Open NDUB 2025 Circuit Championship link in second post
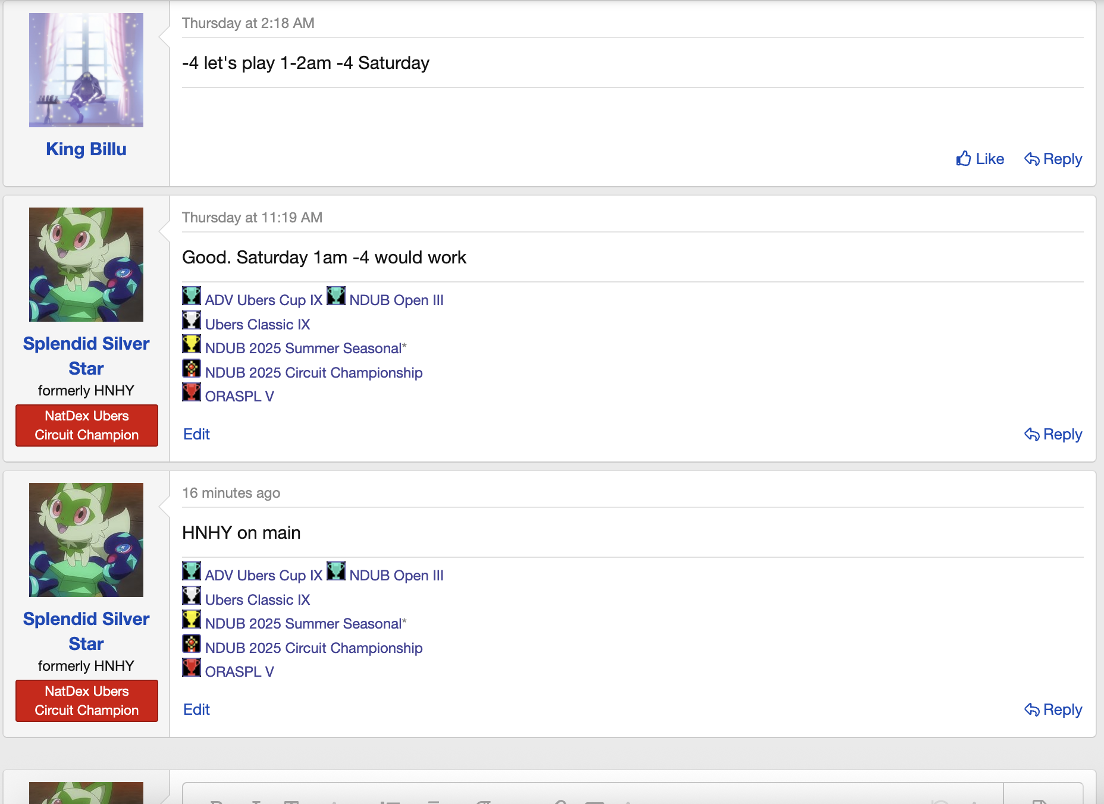 (313, 373)
